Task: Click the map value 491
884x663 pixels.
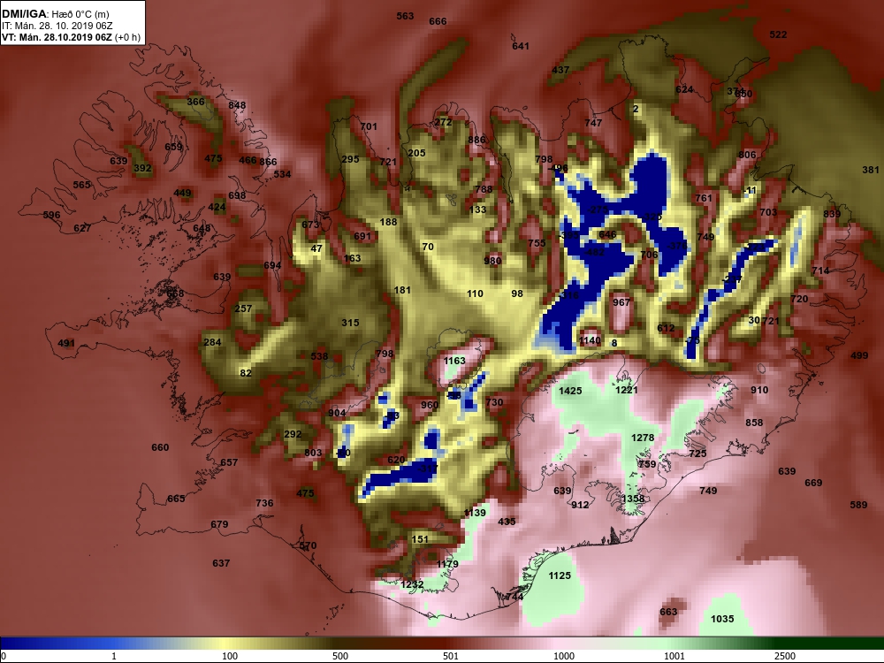Action: (66, 343)
